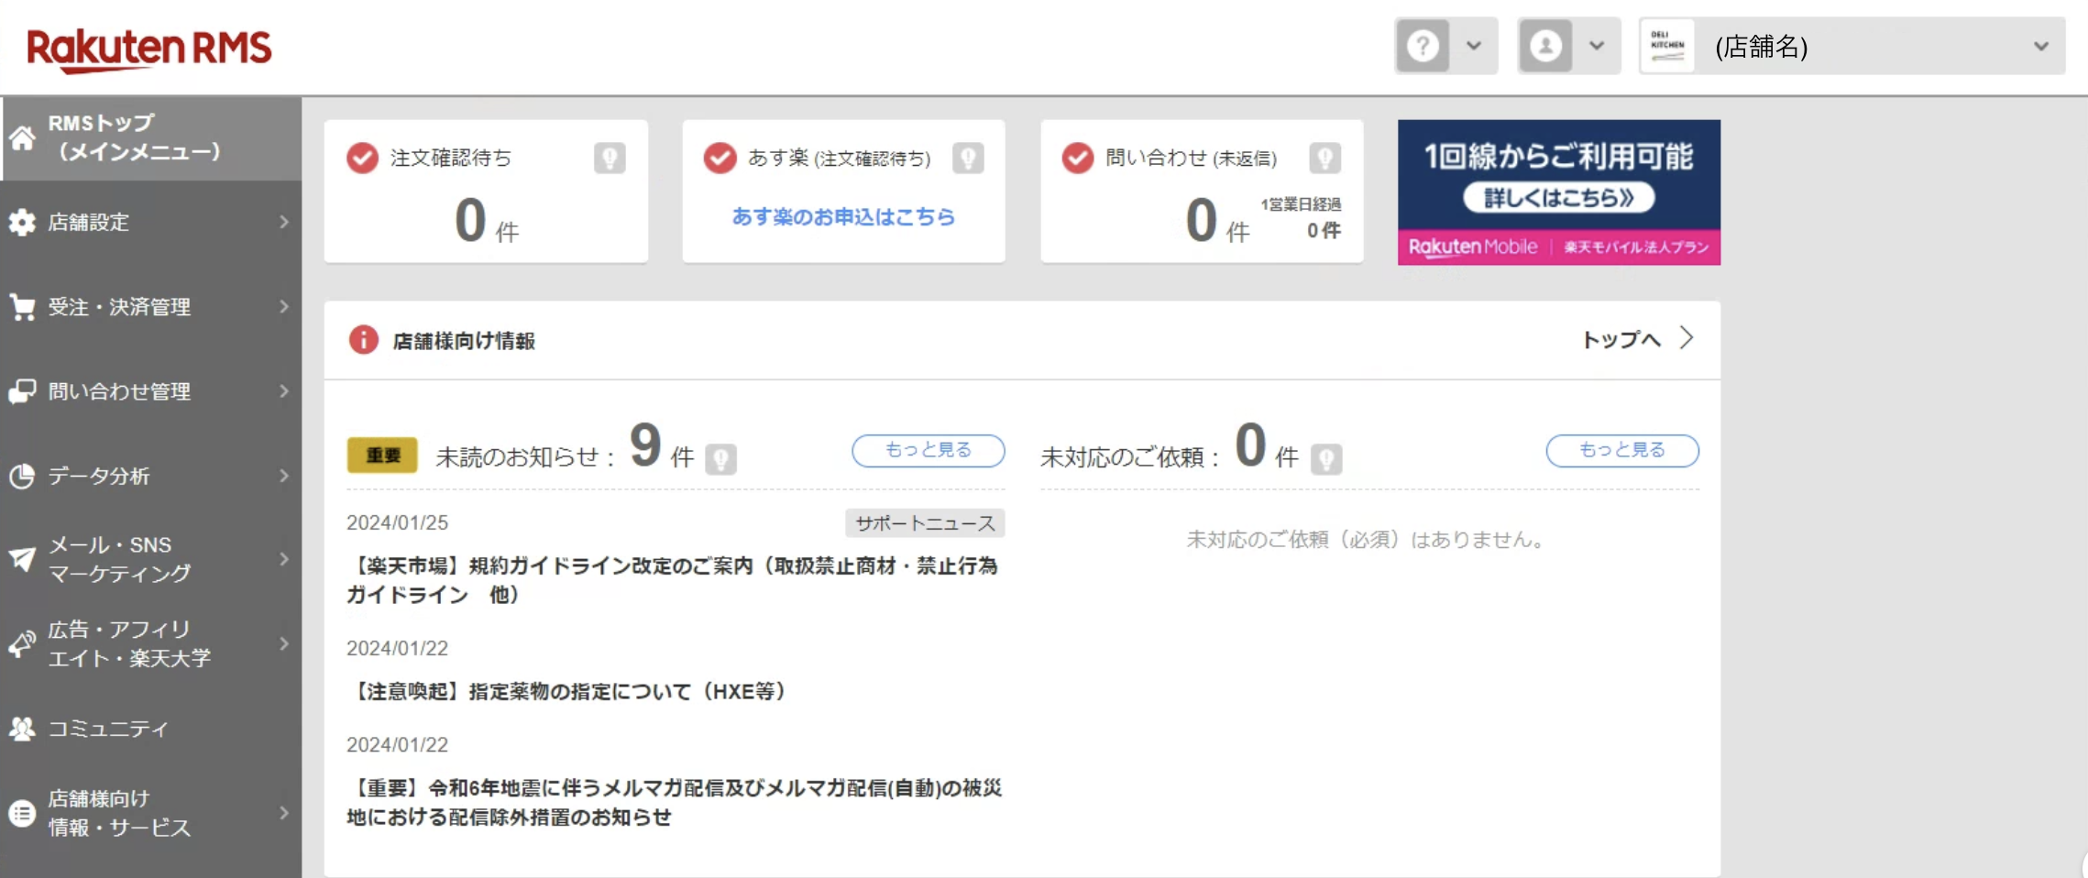Click the megaphone icon for 広告・アフィリエイト
2088x878 pixels.
pos(22,644)
